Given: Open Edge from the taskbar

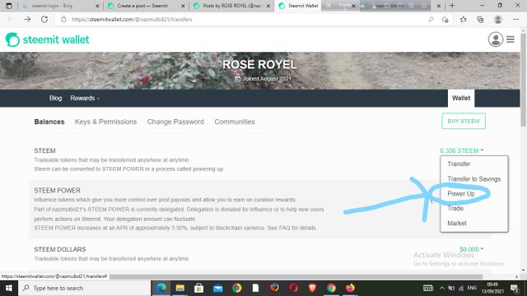Looking at the screenshot, I should [x=161, y=288].
